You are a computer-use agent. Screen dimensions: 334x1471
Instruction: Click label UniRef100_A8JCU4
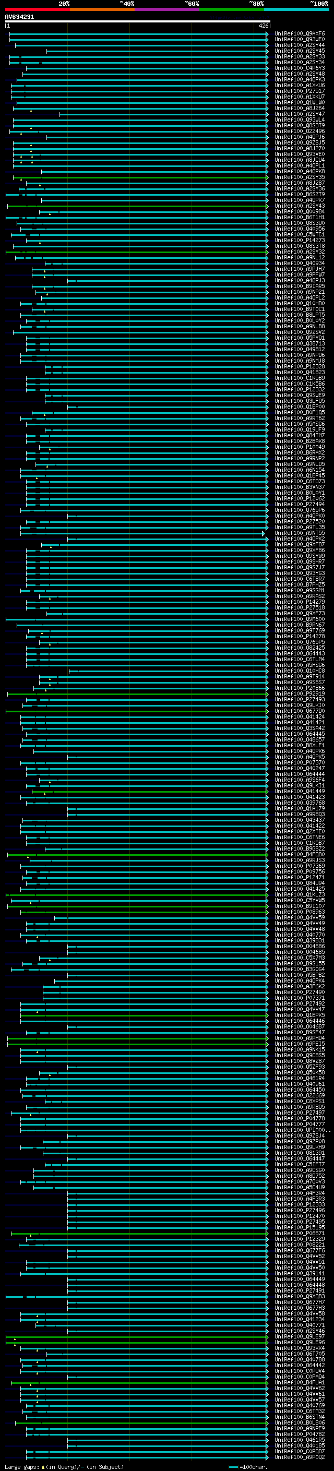click(x=300, y=160)
